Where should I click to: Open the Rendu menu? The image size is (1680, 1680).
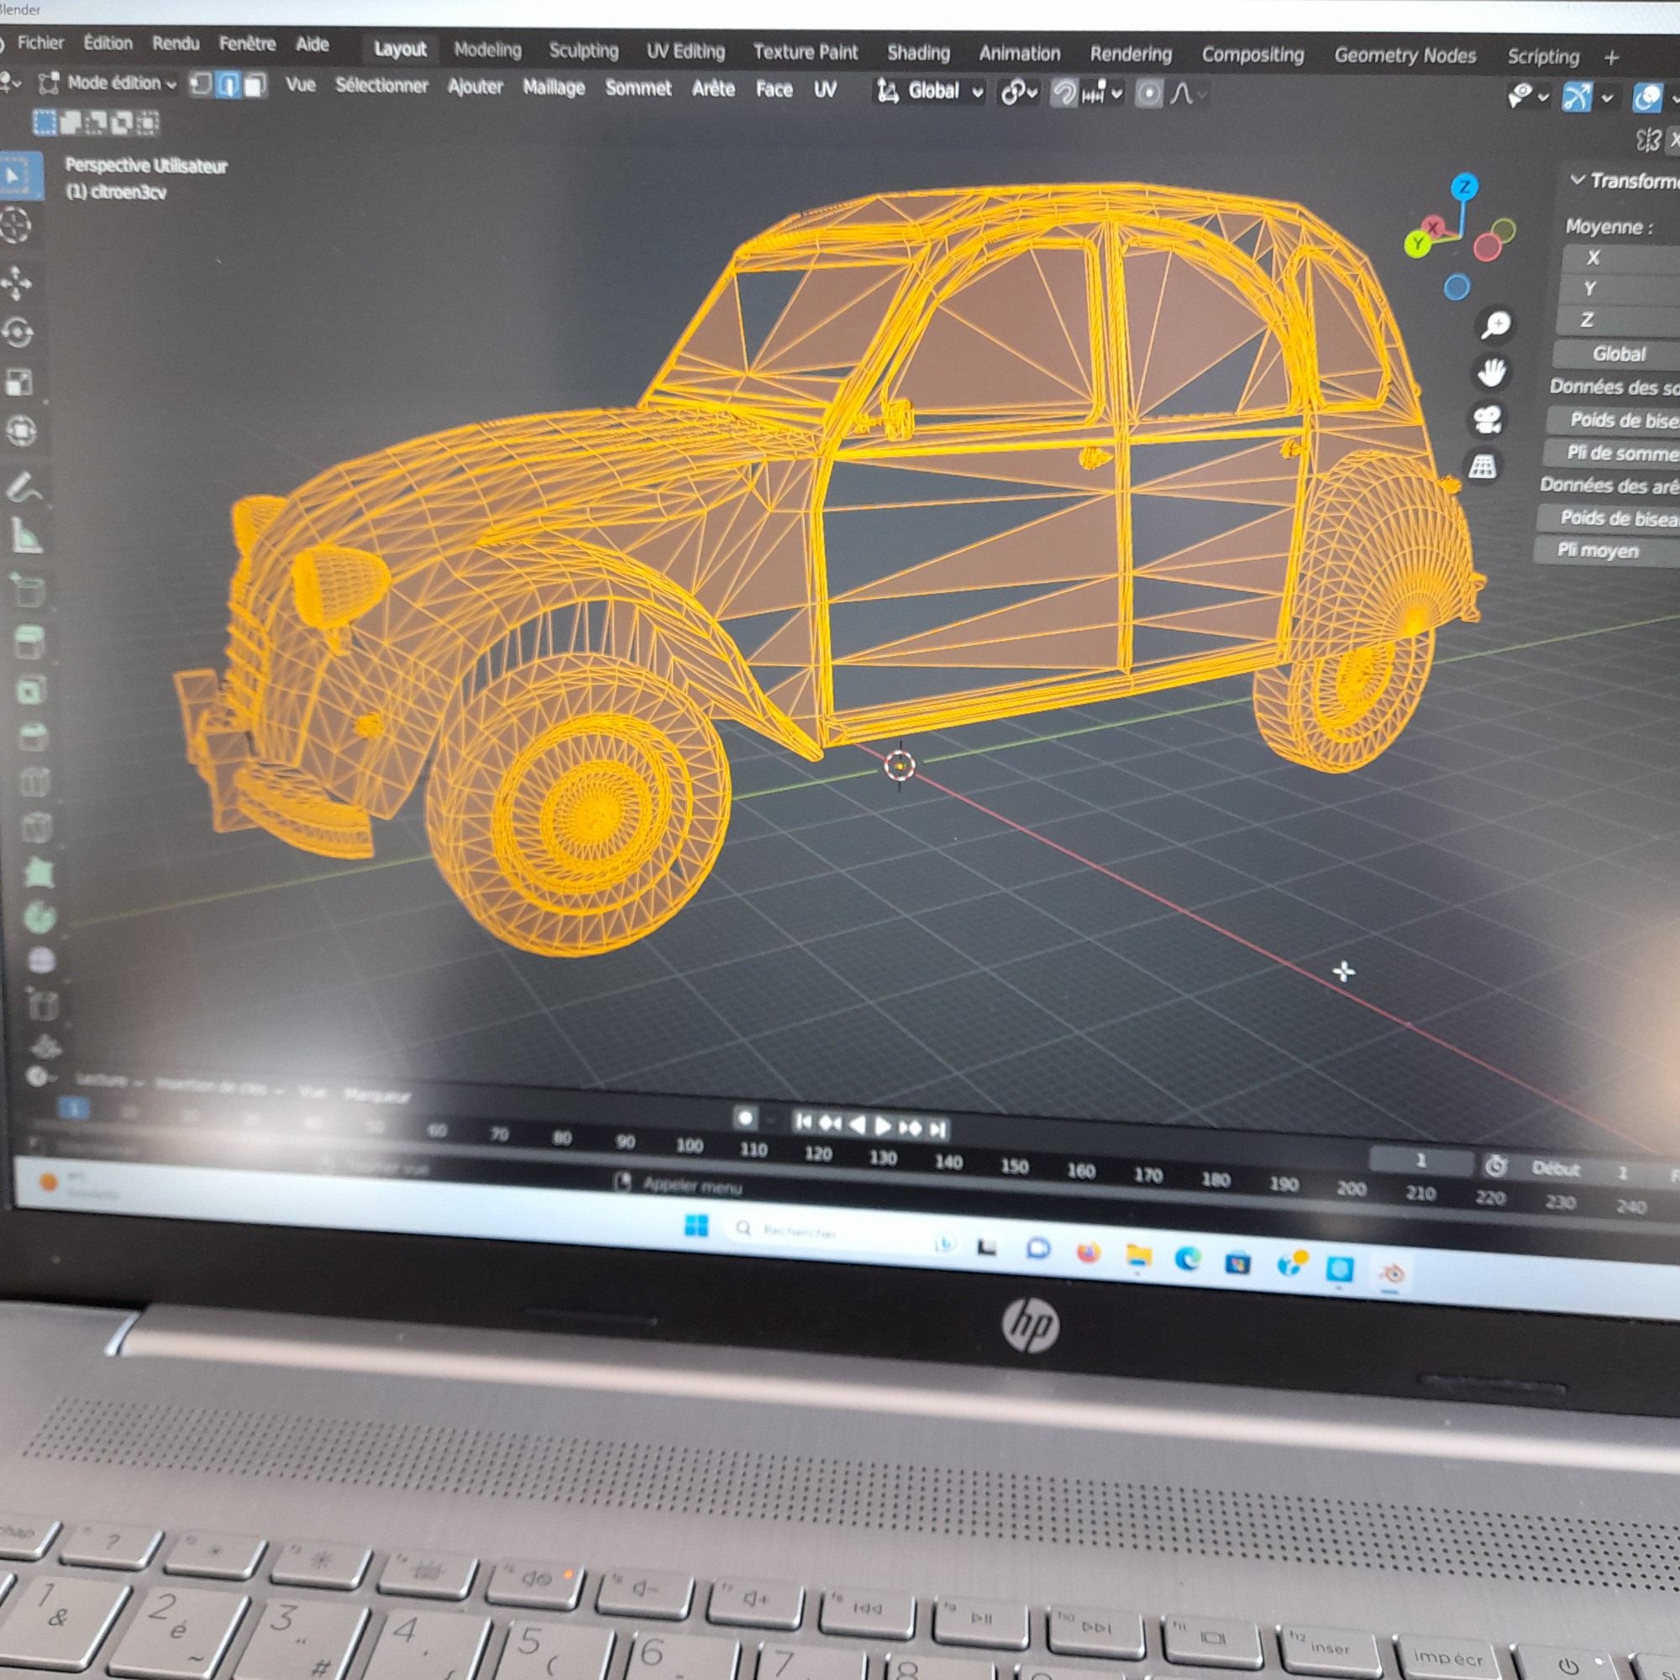click(176, 44)
